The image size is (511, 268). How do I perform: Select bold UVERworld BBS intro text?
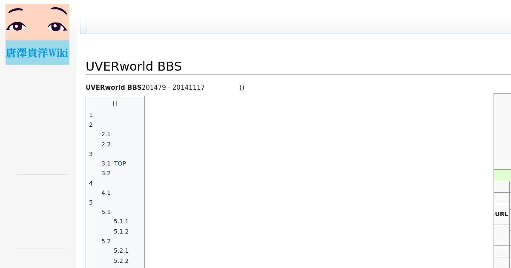tap(114, 88)
